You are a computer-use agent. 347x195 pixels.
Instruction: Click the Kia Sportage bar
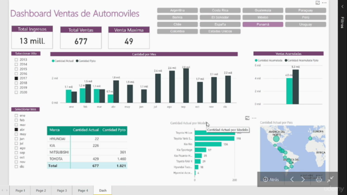tap(201, 150)
